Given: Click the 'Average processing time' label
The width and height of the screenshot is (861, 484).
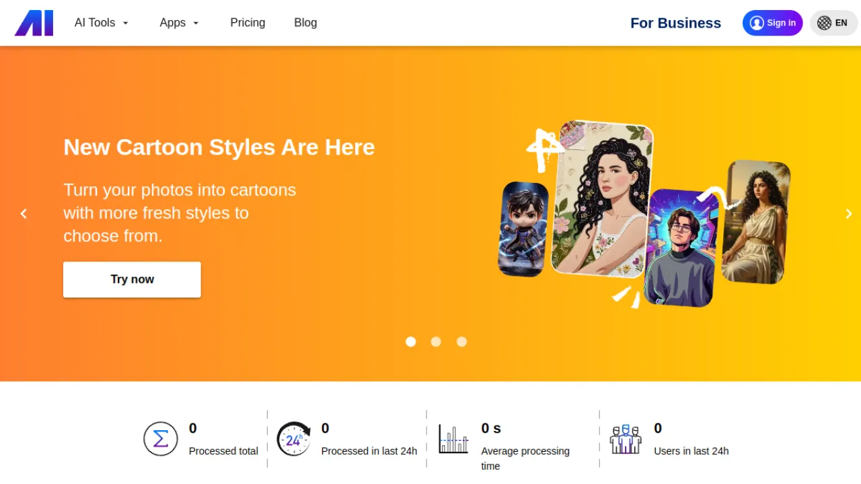Looking at the screenshot, I should tap(525, 458).
